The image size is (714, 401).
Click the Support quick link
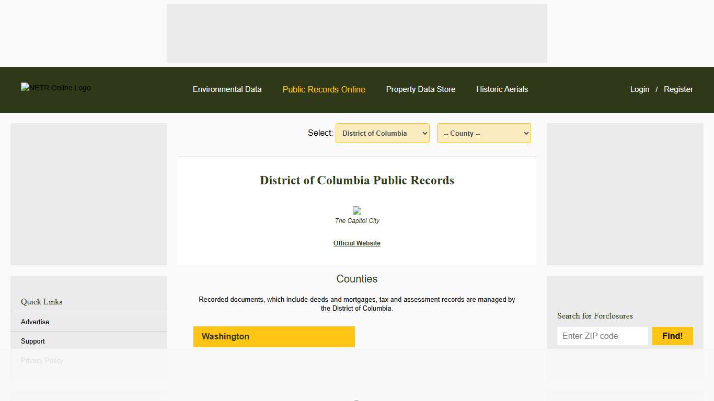32,341
